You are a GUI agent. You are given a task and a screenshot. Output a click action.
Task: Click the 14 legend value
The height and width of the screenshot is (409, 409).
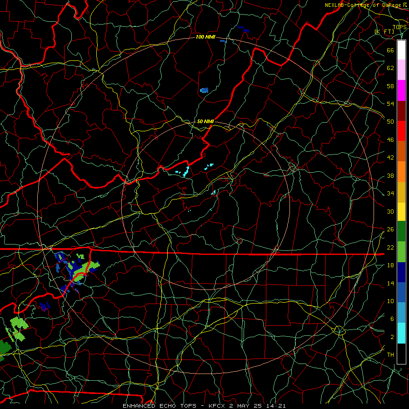[x=390, y=283]
